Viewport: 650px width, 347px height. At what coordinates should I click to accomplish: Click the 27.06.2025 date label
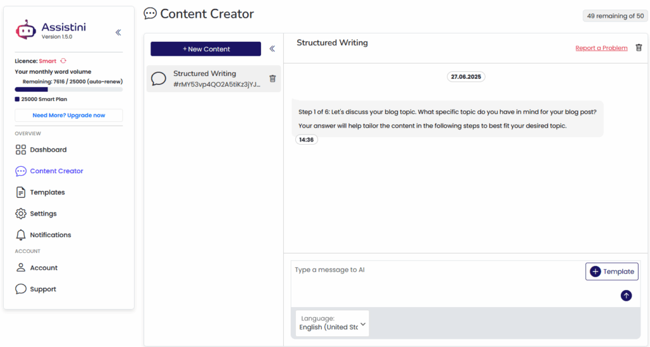pyautogui.click(x=466, y=77)
